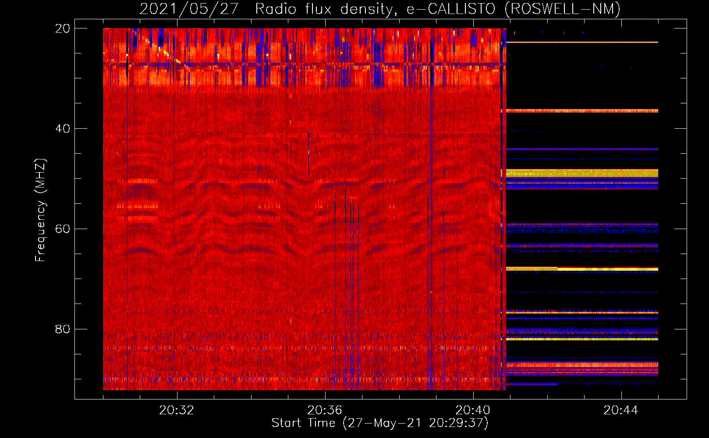Image resolution: width=709 pixels, height=438 pixels.
Task: Click the 80 frequency tick label
Action: (63, 329)
